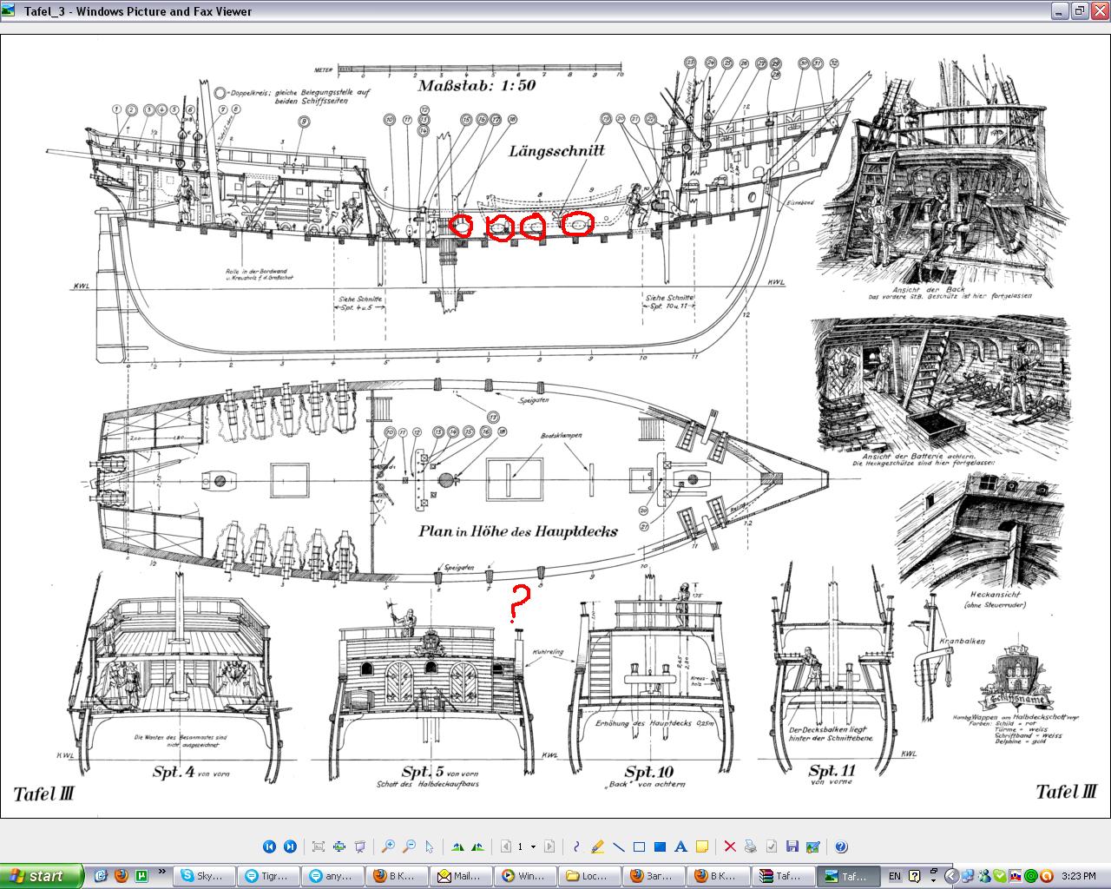This screenshot has width=1111, height=889.
Task: Go to the next image
Action: [x=290, y=846]
